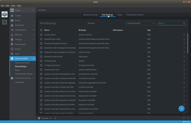Go to Pod Security Policies in sidebar
Viewport: 191px width, 123px height.
(x=24, y=74)
